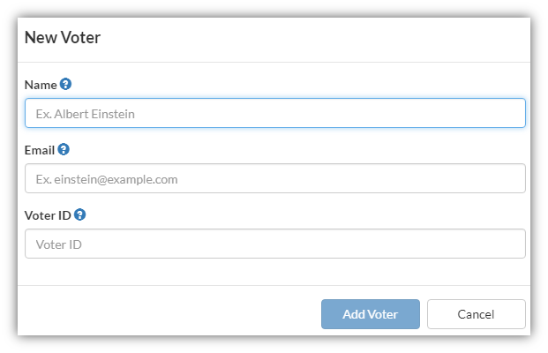Open the Email field help tooltip icon
This screenshot has height=353, width=548.
64,150
